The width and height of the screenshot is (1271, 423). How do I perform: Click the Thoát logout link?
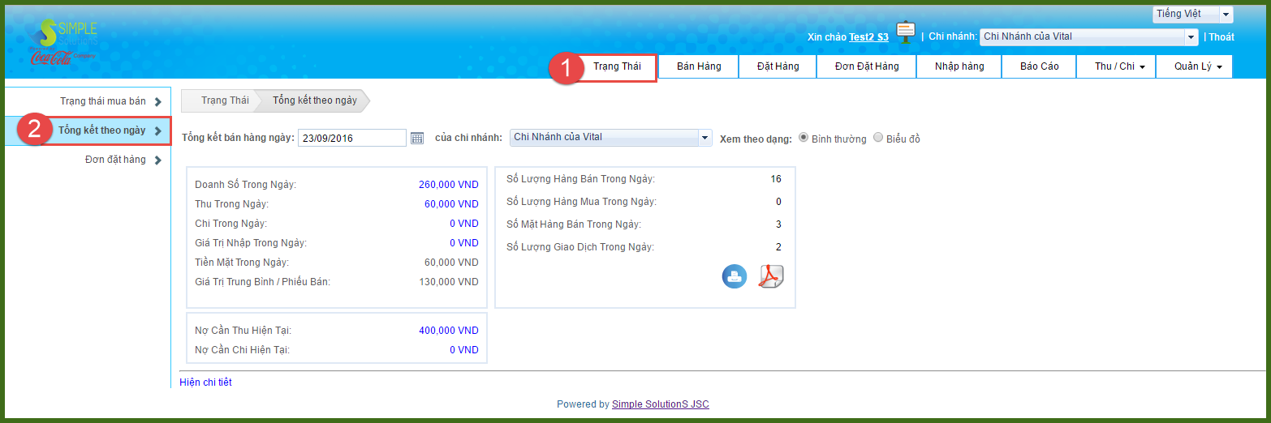pyautogui.click(x=1221, y=36)
